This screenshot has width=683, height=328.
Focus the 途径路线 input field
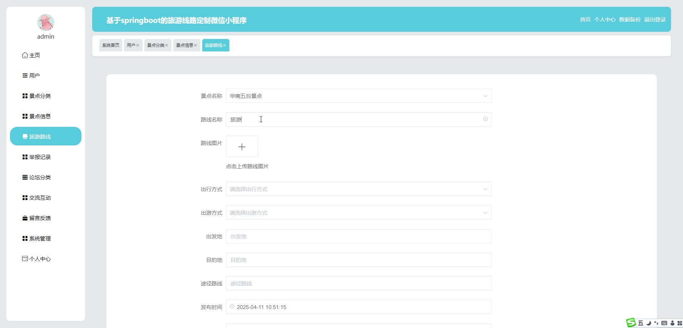(x=359, y=283)
